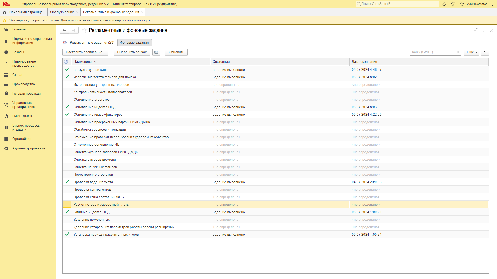Open the Заказы section
Image resolution: width=497 pixels, height=279 pixels.
click(x=28, y=52)
